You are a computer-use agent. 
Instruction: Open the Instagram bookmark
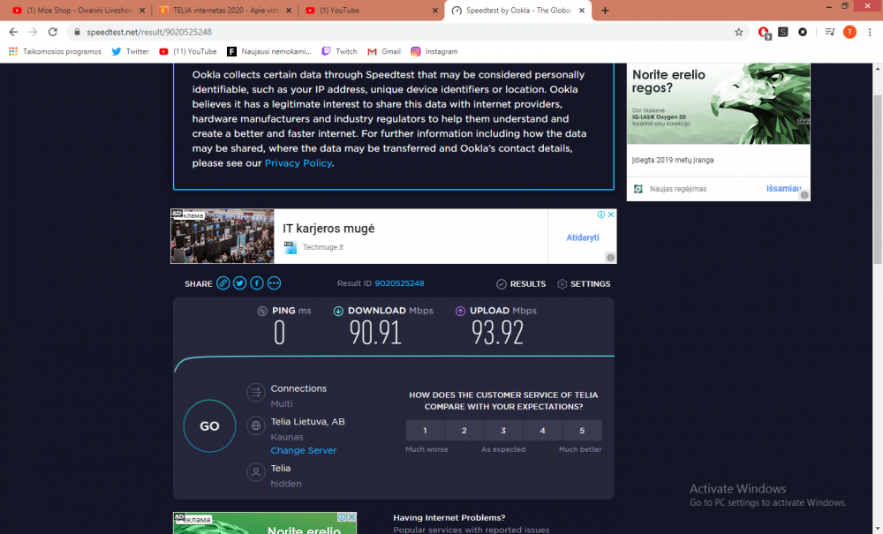click(434, 51)
